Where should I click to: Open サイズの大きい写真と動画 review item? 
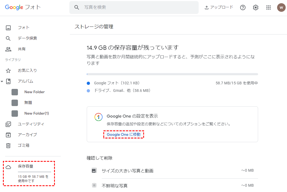point(127,171)
